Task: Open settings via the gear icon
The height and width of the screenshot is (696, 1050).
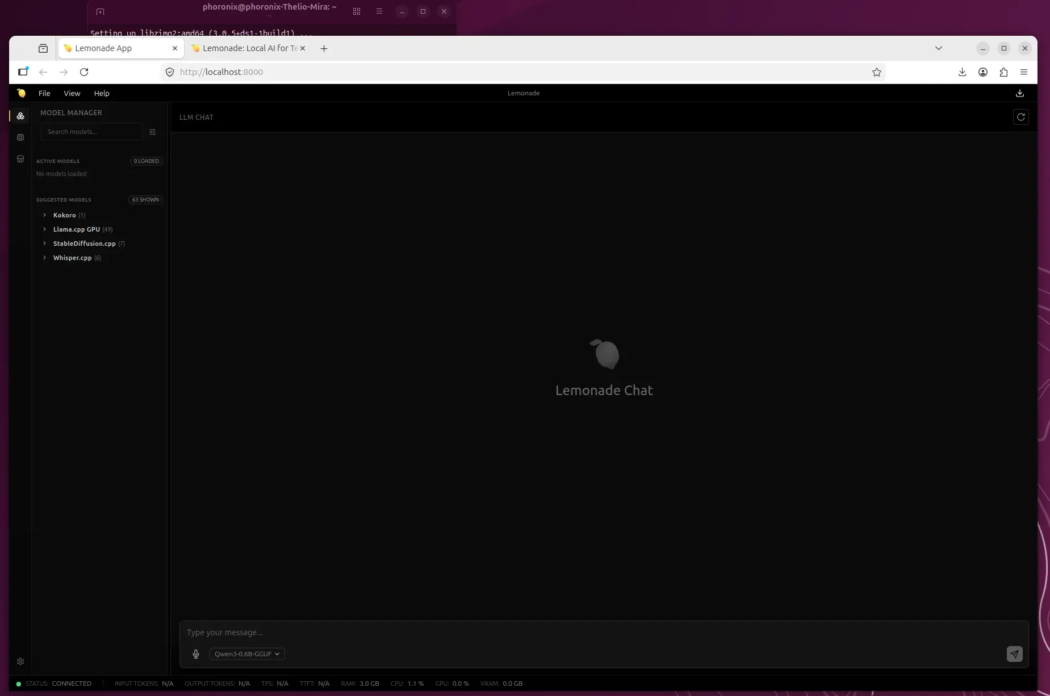Action: point(20,661)
